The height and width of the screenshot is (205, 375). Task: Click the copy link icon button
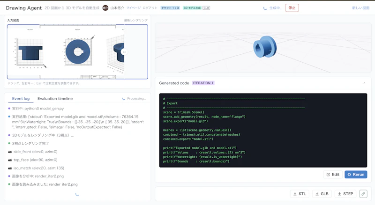[x=363, y=194]
